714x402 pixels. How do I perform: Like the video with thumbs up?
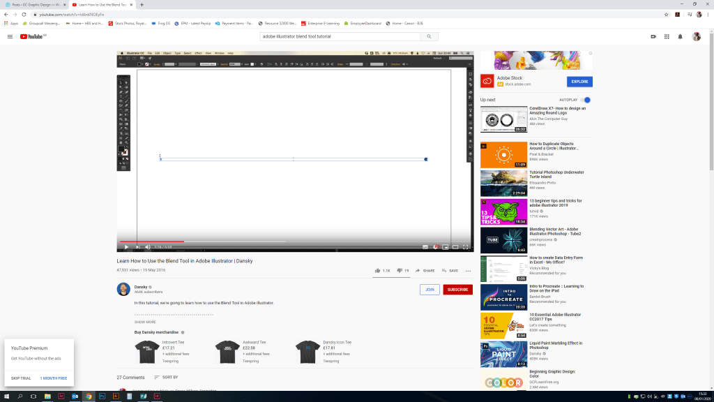tap(378, 270)
